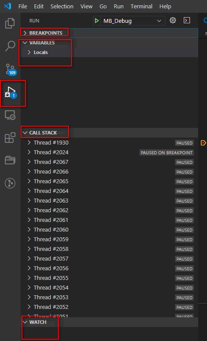Select Thread #2060 in call stack

coord(109,230)
